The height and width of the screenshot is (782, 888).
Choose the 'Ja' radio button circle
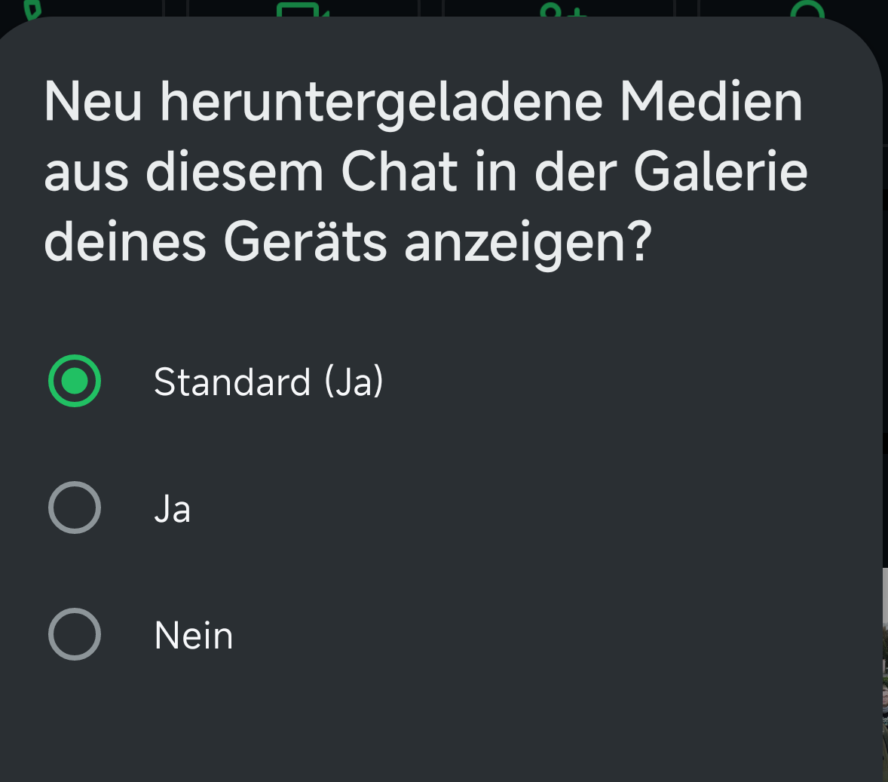click(x=75, y=508)
